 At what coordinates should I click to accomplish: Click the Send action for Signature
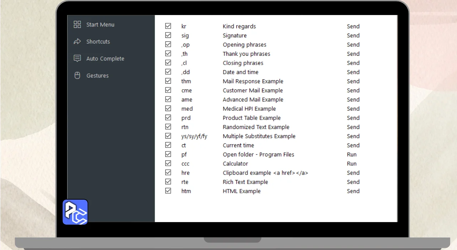coord(353,36)
